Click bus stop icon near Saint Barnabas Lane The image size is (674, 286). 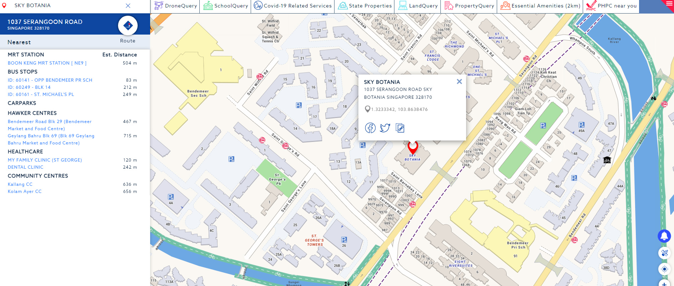pos(413,204)
